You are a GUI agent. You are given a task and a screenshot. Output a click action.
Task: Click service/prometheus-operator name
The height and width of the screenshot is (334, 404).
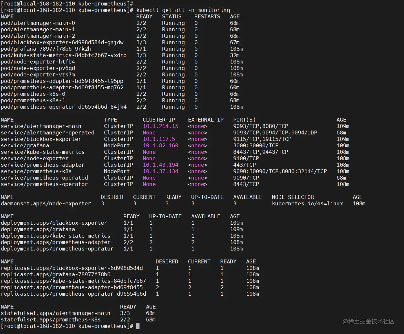point(44,184)
